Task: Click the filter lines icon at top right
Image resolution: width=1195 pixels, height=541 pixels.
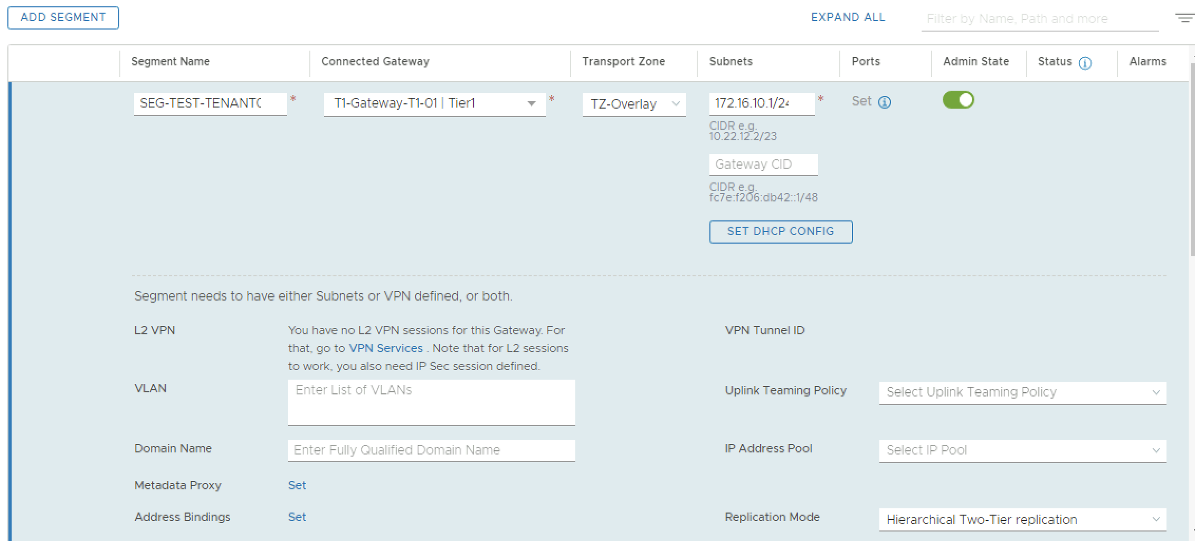Action: (1184, 18)
